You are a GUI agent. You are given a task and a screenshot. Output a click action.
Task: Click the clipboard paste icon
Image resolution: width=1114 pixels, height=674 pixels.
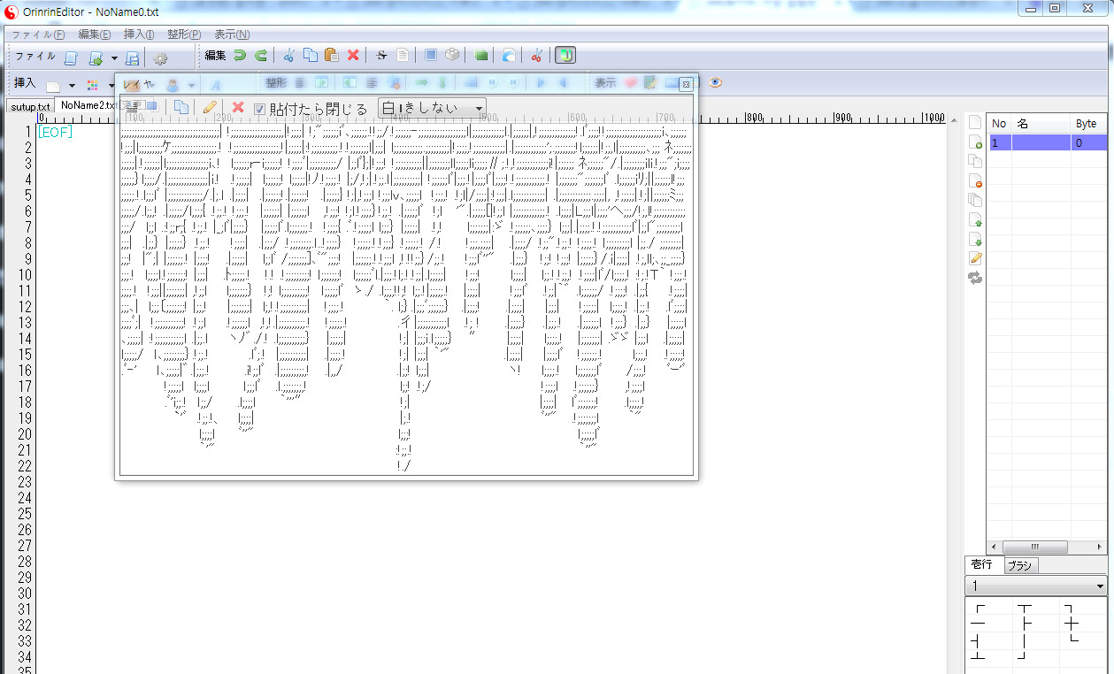[x=332, y=56]
